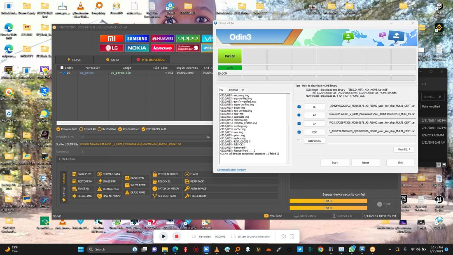453x255 pixels.
Task: Click READ BACK function
Action: pyautogui.click(x=194, y=181)
